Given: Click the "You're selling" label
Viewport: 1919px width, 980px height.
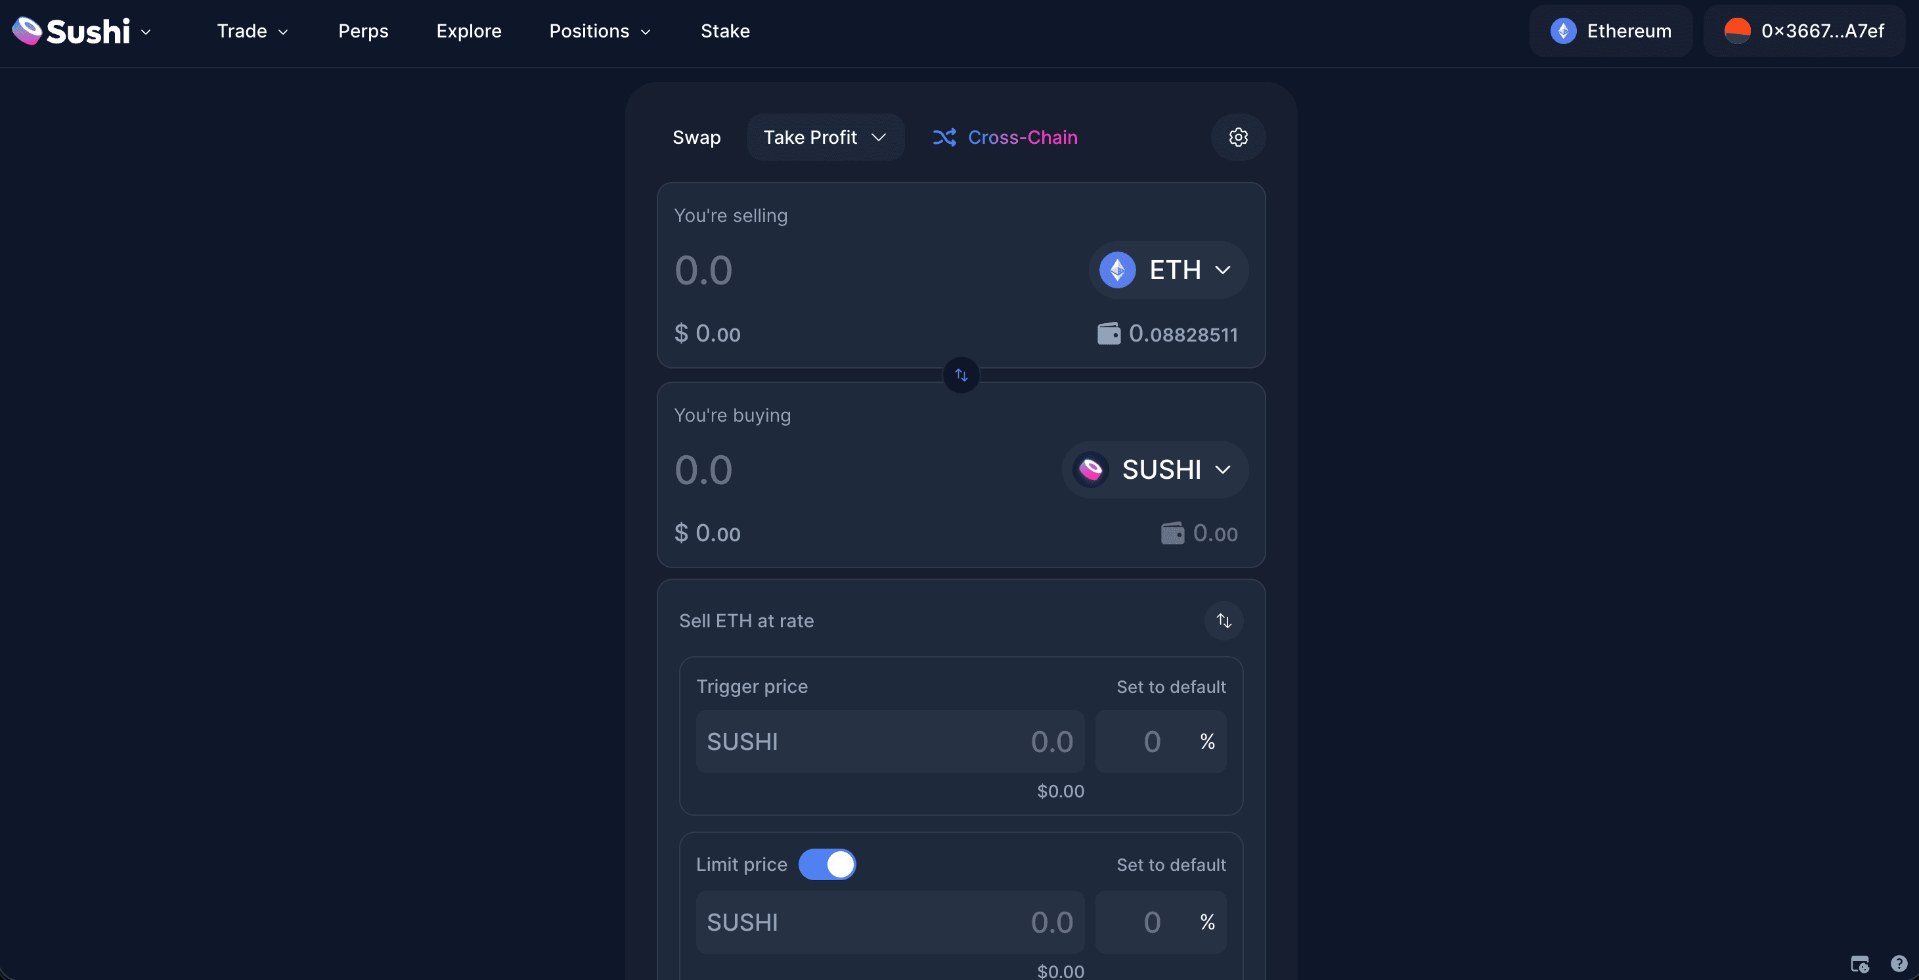Looking at the screenshot, I should (x=731, y=215).
